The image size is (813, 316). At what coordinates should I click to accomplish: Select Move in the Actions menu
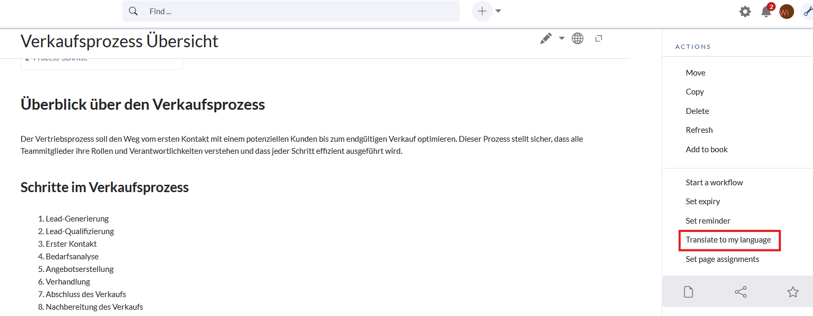pyautogui.click(x=695, y=73)
